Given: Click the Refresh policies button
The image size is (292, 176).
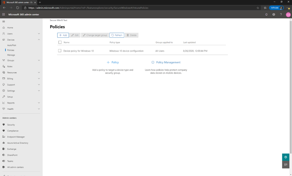Looking at the screenshot, I should tap(117, 35).
